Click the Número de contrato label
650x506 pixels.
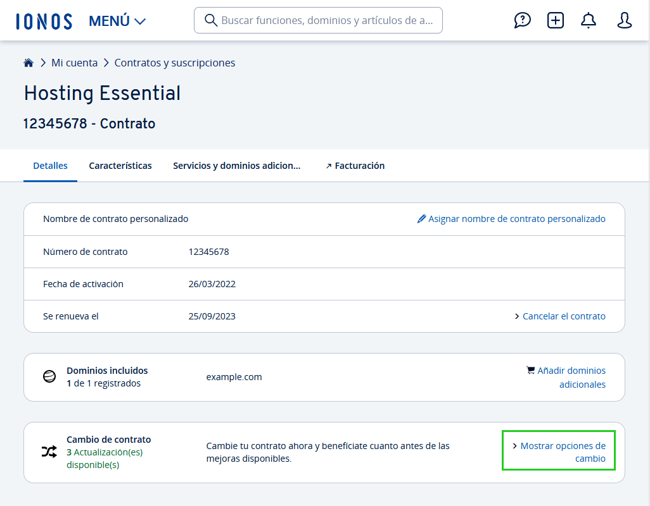point(86,252)
